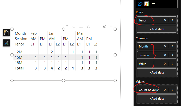Click +Add data under Columns
181x106 pixels.
click(x=157, y=72)
